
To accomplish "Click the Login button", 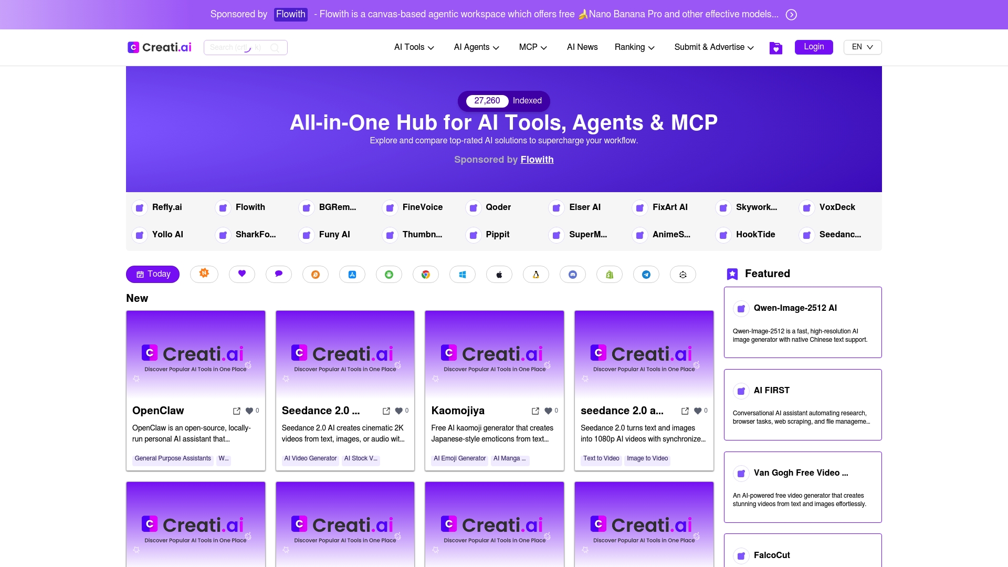I will [814, 47].
